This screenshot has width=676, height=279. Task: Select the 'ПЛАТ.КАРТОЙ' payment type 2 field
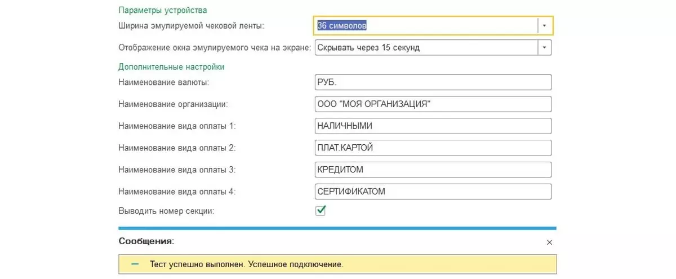click(433, 148)
